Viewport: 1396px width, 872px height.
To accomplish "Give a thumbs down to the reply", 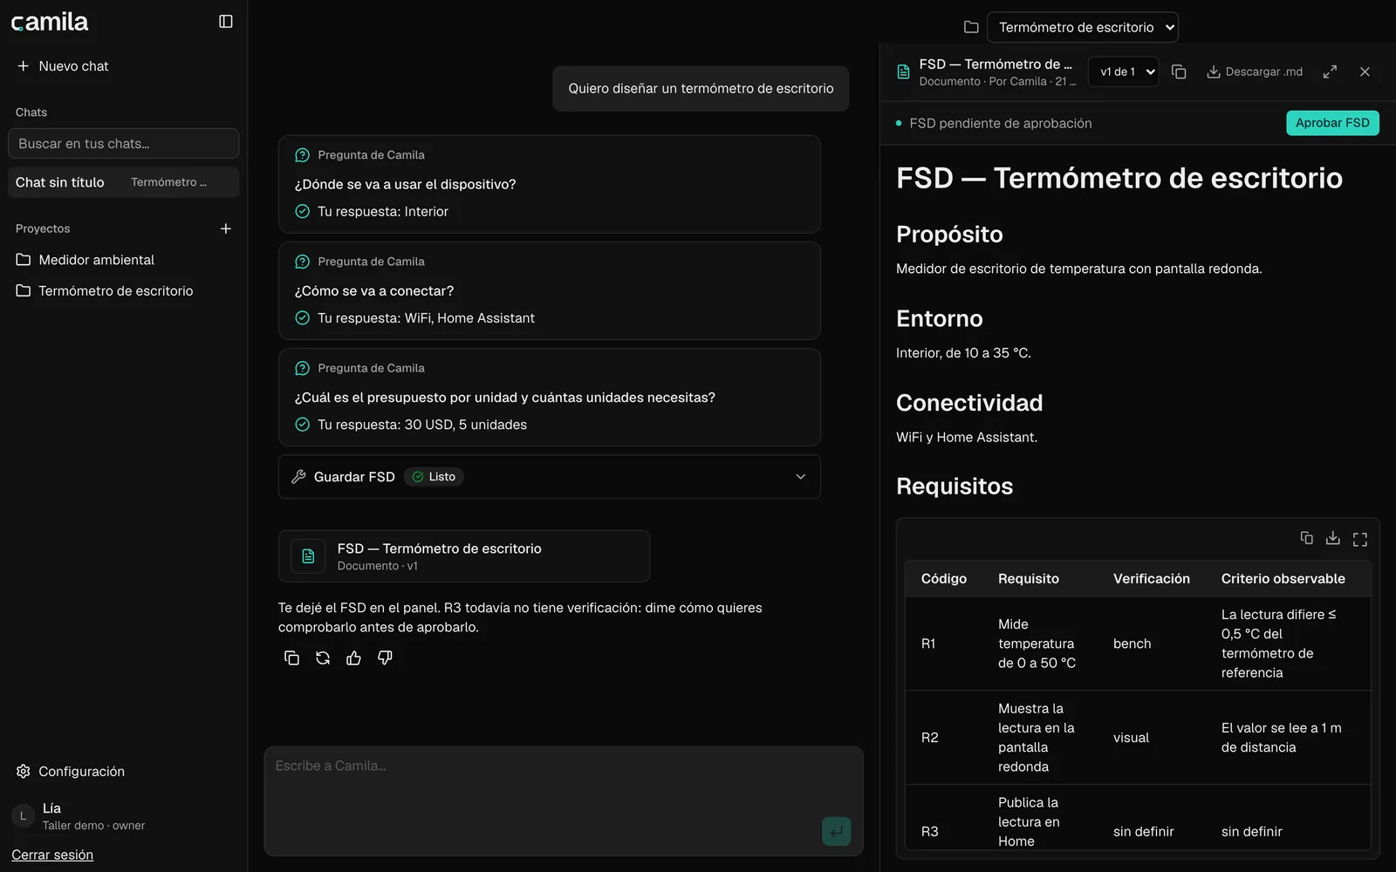I will click(385, 658).
